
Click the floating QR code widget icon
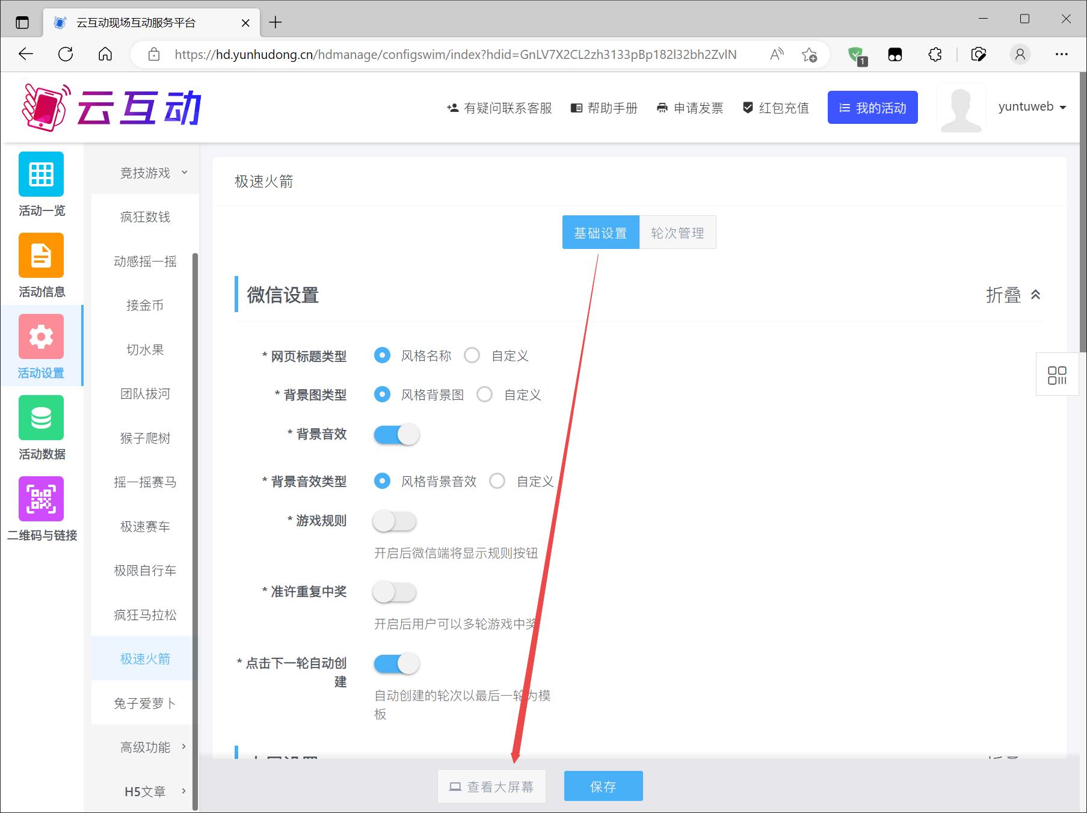(x=1057, y=375)
